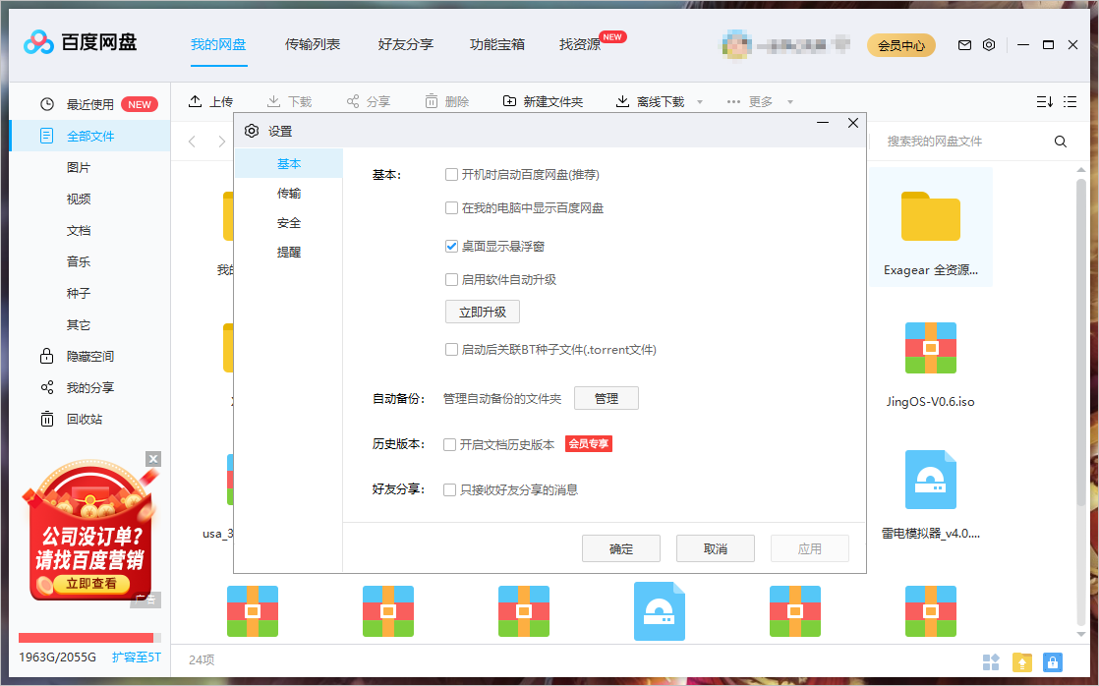Viewport: 1099px width, 686px height.
Task: Expand the 更多 dropdown arrow
Action: 790,102
